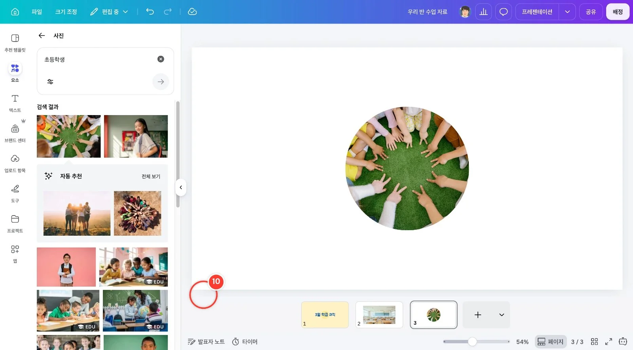
Task: Expand add-page options chevron
Action: click(x=502, y=315)
